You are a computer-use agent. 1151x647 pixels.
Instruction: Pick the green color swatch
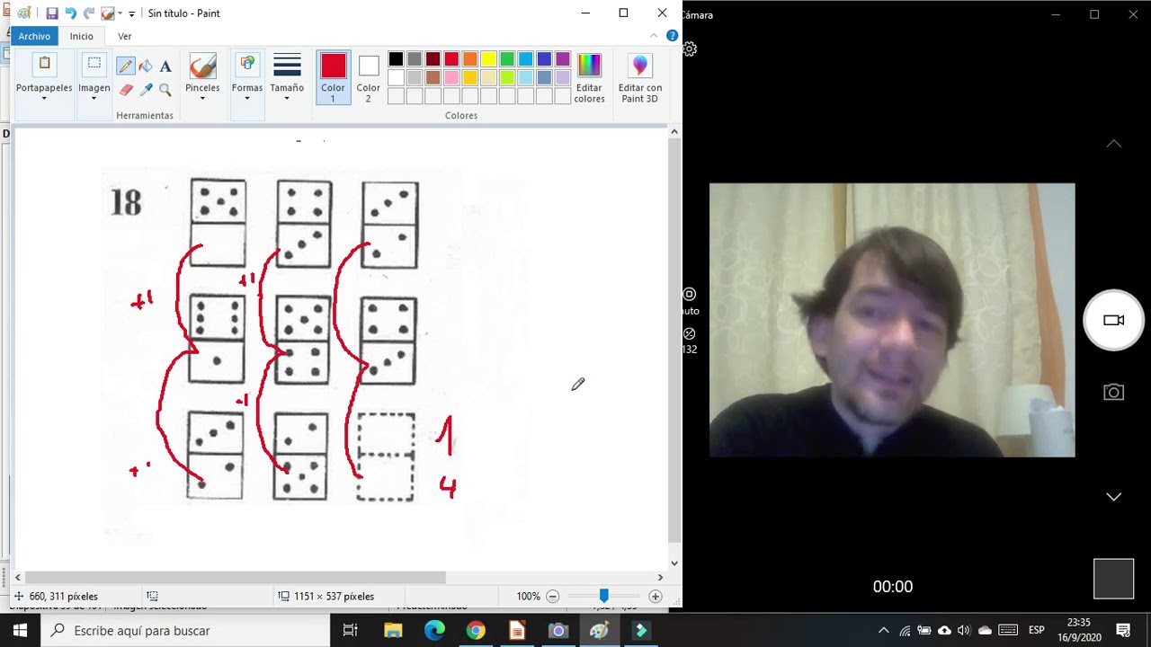click(507, 59)
